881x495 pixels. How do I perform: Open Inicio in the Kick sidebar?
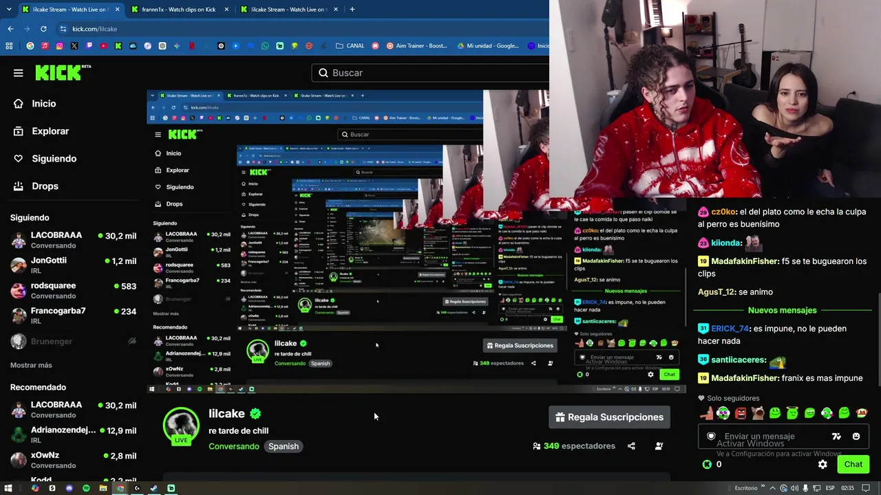[x=36, y=104]
